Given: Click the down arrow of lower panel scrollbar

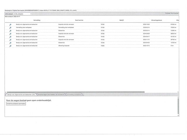Looking at the screenshot, I should point(178,116).
